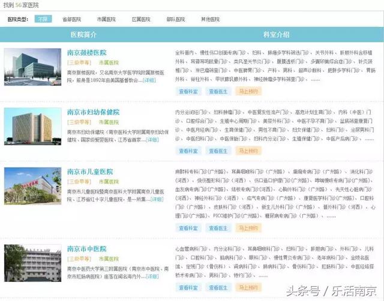Viewport: 384px width, 301px height.
Task: Click 市属医院 tag under 南京鼓楼医院
Action: pyautogui.click(x=109, y=62)
